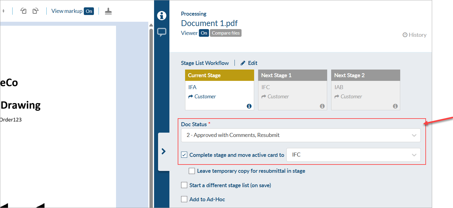Click the Compare files button
Screen dimensions: 453x208
click(226, 33)
